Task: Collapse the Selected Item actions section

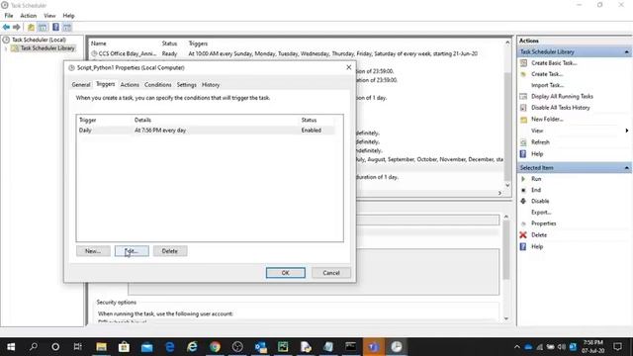Action: pos(626,168)
